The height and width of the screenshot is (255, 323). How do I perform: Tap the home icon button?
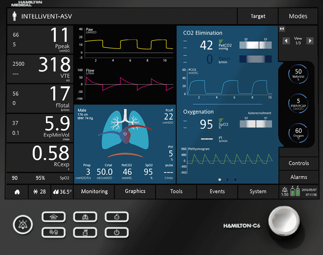tap(17, 192)
